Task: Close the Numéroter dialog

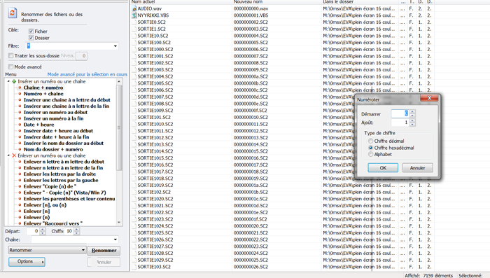Action: pos(429,98)
